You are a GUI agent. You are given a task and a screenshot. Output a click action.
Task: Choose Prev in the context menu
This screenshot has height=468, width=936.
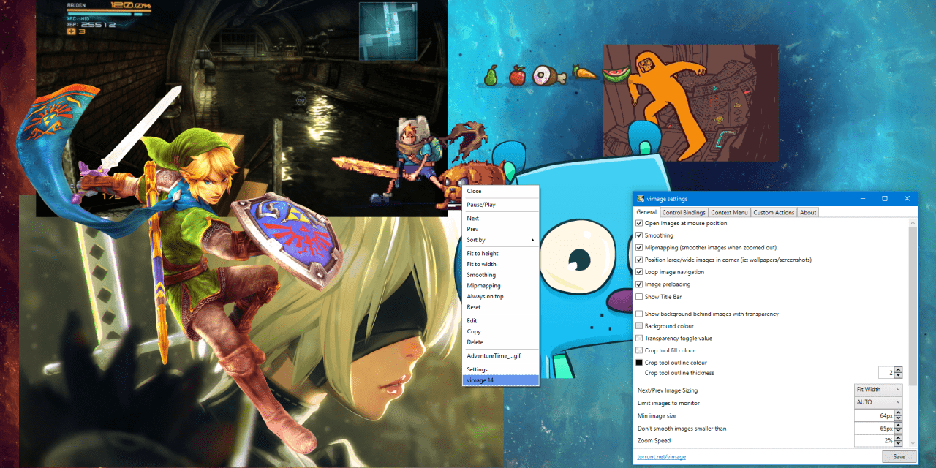click(500, 229)
